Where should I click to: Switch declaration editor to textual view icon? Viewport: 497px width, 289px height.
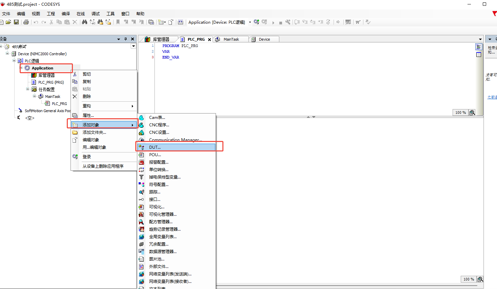[479, 47]
